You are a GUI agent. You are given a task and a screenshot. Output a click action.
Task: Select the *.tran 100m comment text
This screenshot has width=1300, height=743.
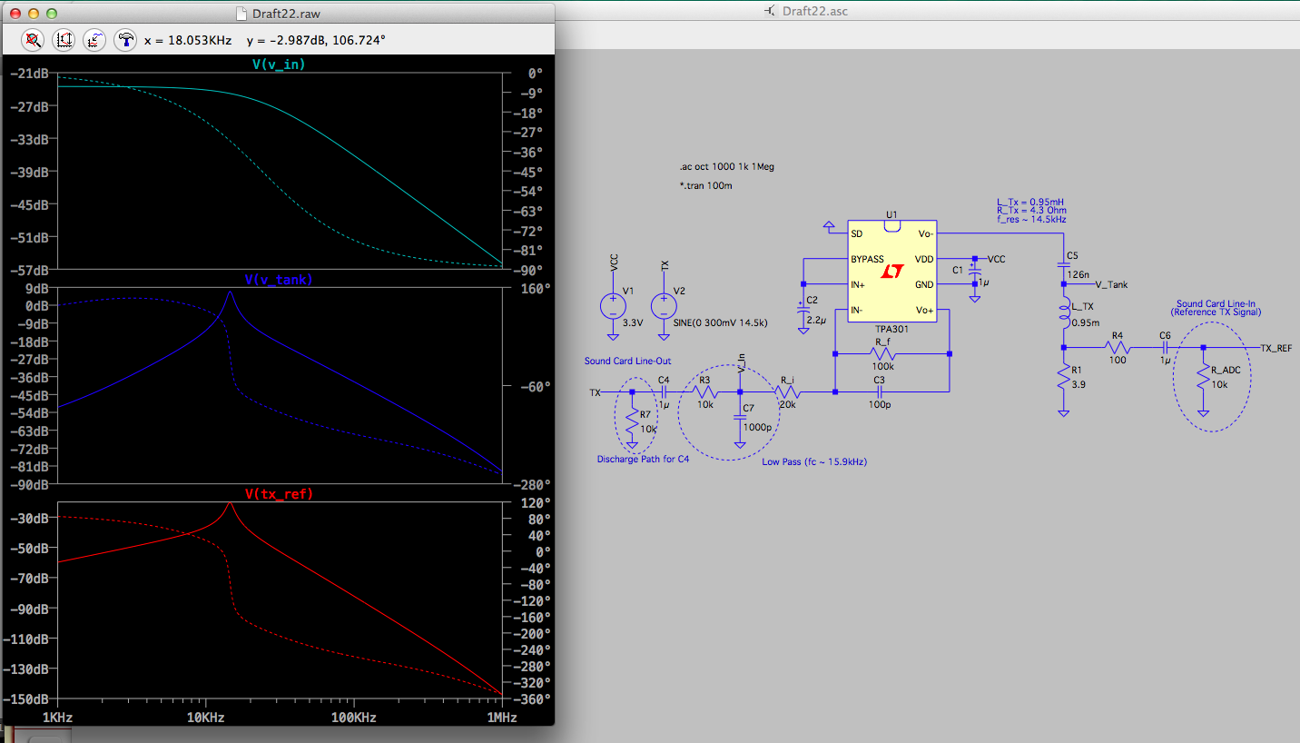705,185
